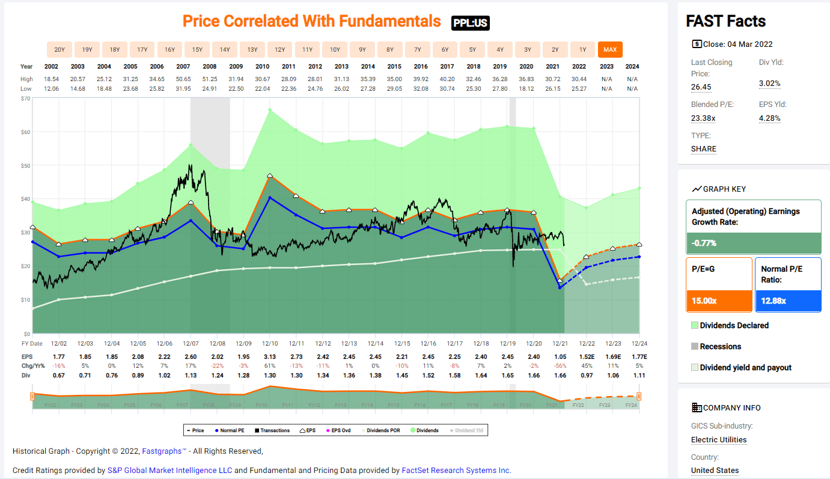
Task: Select the 15Y time range button
Action: click(x=197, y=50)
